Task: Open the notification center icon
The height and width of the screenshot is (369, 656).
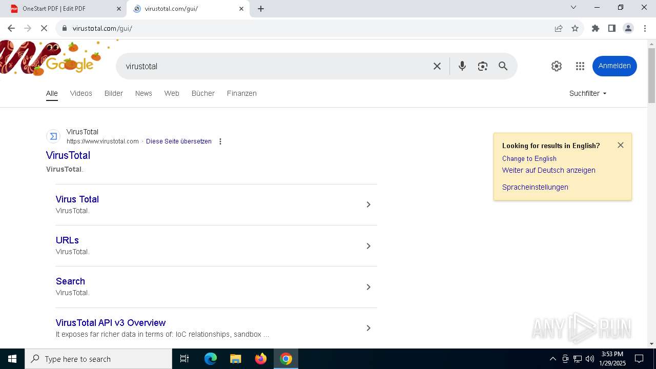Action: click(x=639, y=359)
